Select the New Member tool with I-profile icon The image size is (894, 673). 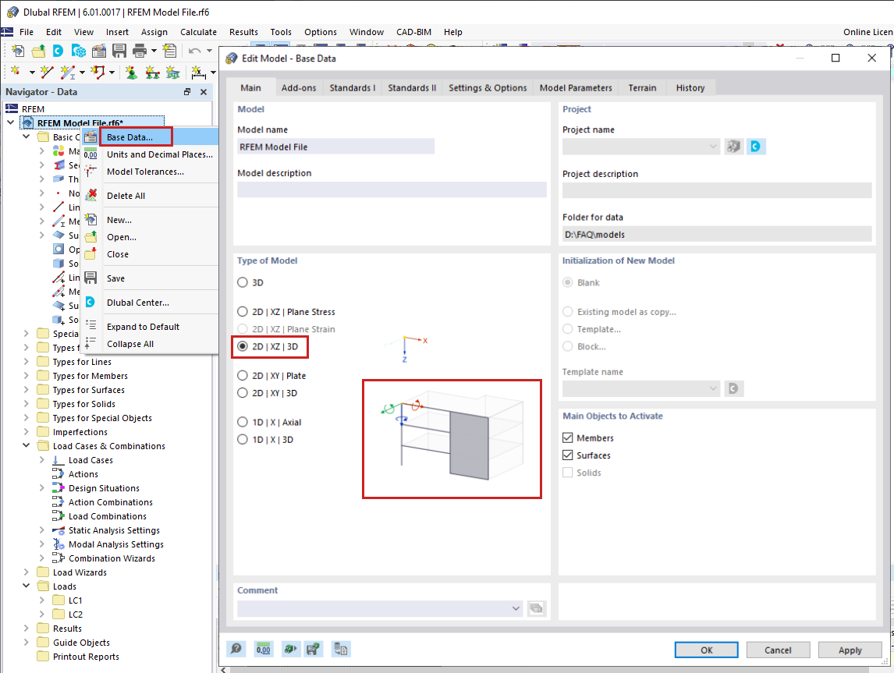tap(69, 71)
